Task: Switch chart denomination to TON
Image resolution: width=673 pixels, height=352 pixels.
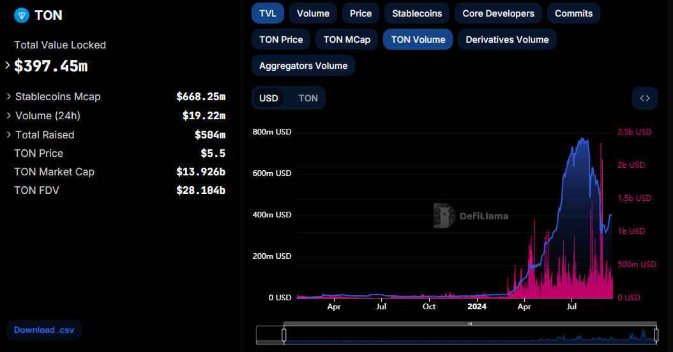Action: 308,98
